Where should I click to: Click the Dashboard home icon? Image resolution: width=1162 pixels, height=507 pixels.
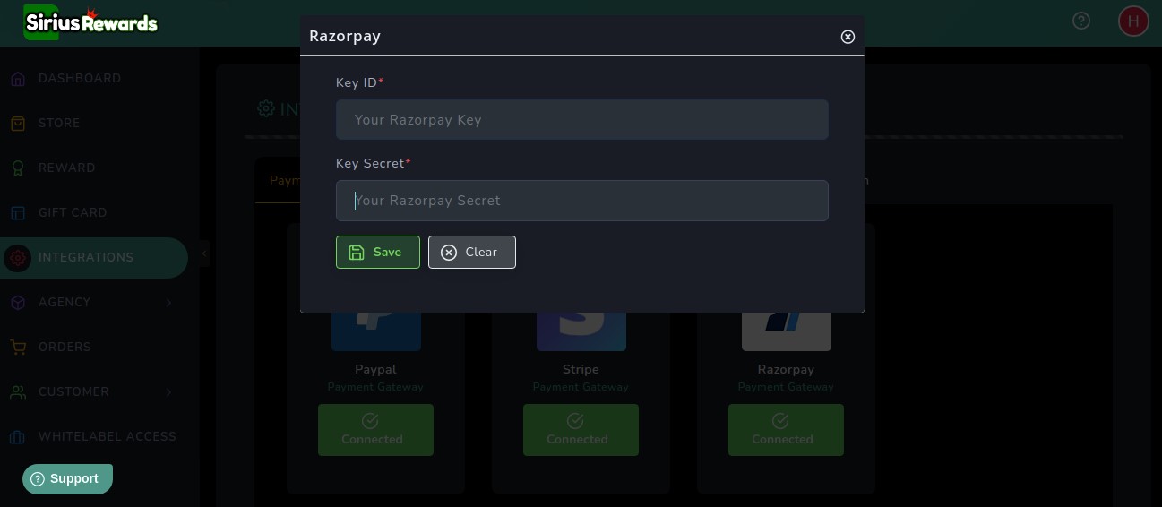[x=18, y=79]
